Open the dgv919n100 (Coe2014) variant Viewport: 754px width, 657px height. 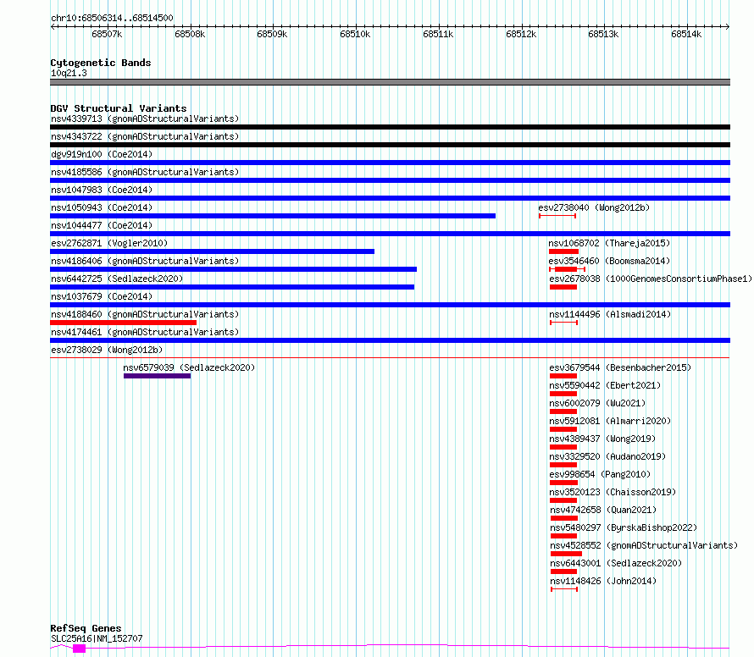point(102,154)
